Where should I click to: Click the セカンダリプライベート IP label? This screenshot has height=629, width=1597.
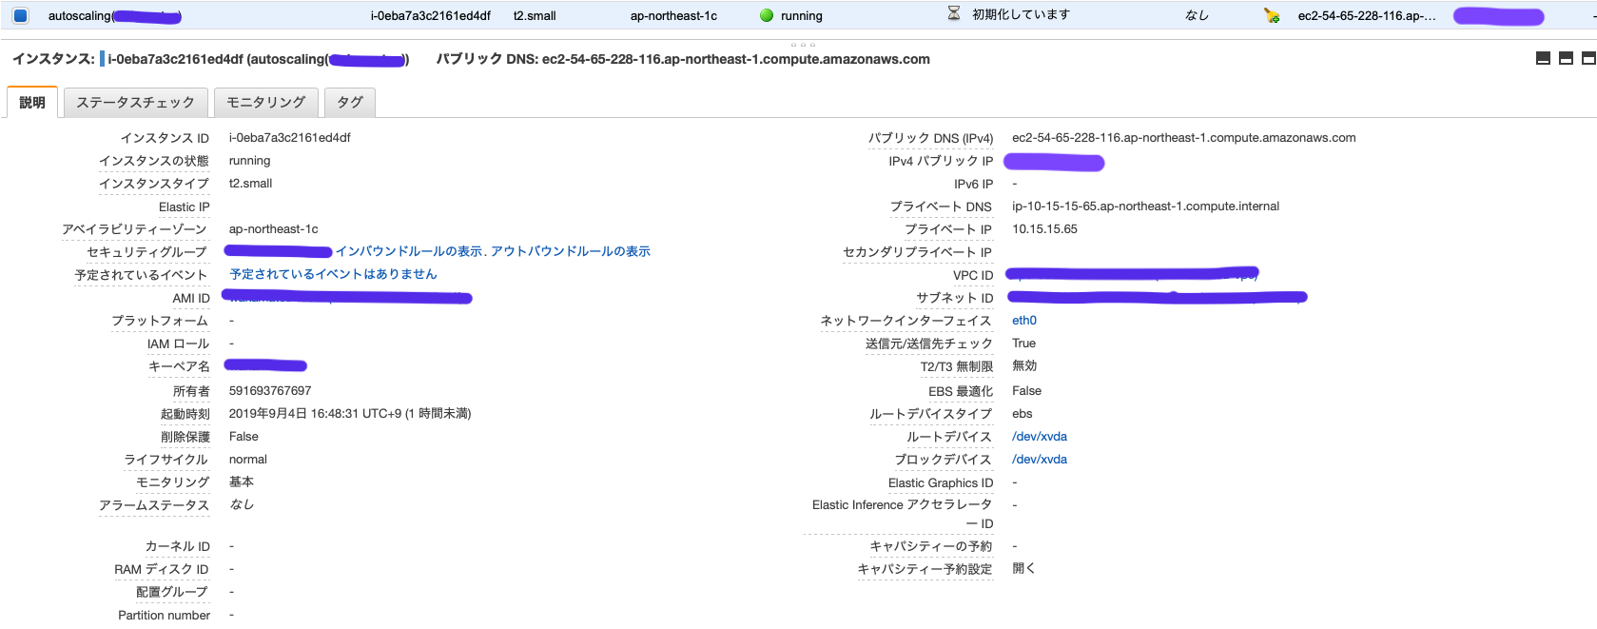pos(918,252)
